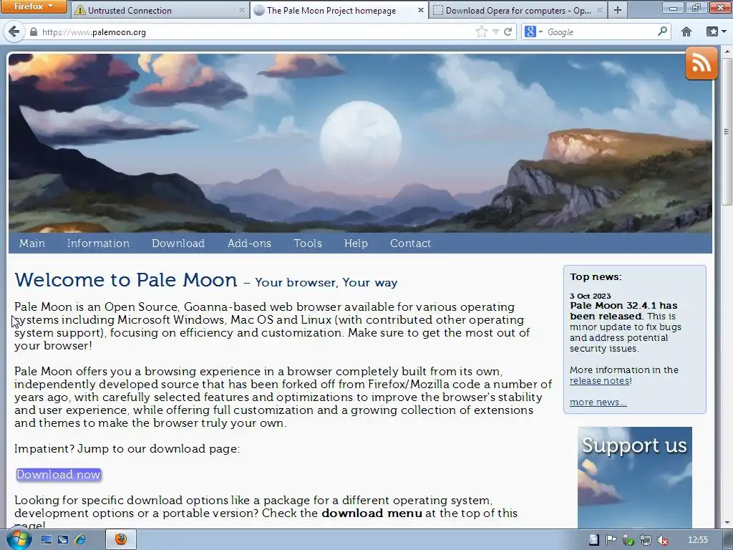Click the tray icon left of the flag
733x550 pixels.
[593, 540]
